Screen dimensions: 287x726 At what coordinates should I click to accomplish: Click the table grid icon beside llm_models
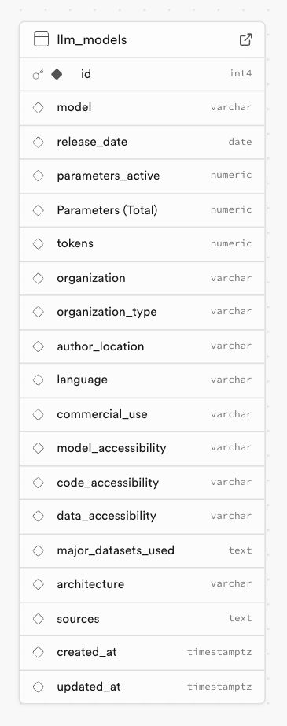41,39
